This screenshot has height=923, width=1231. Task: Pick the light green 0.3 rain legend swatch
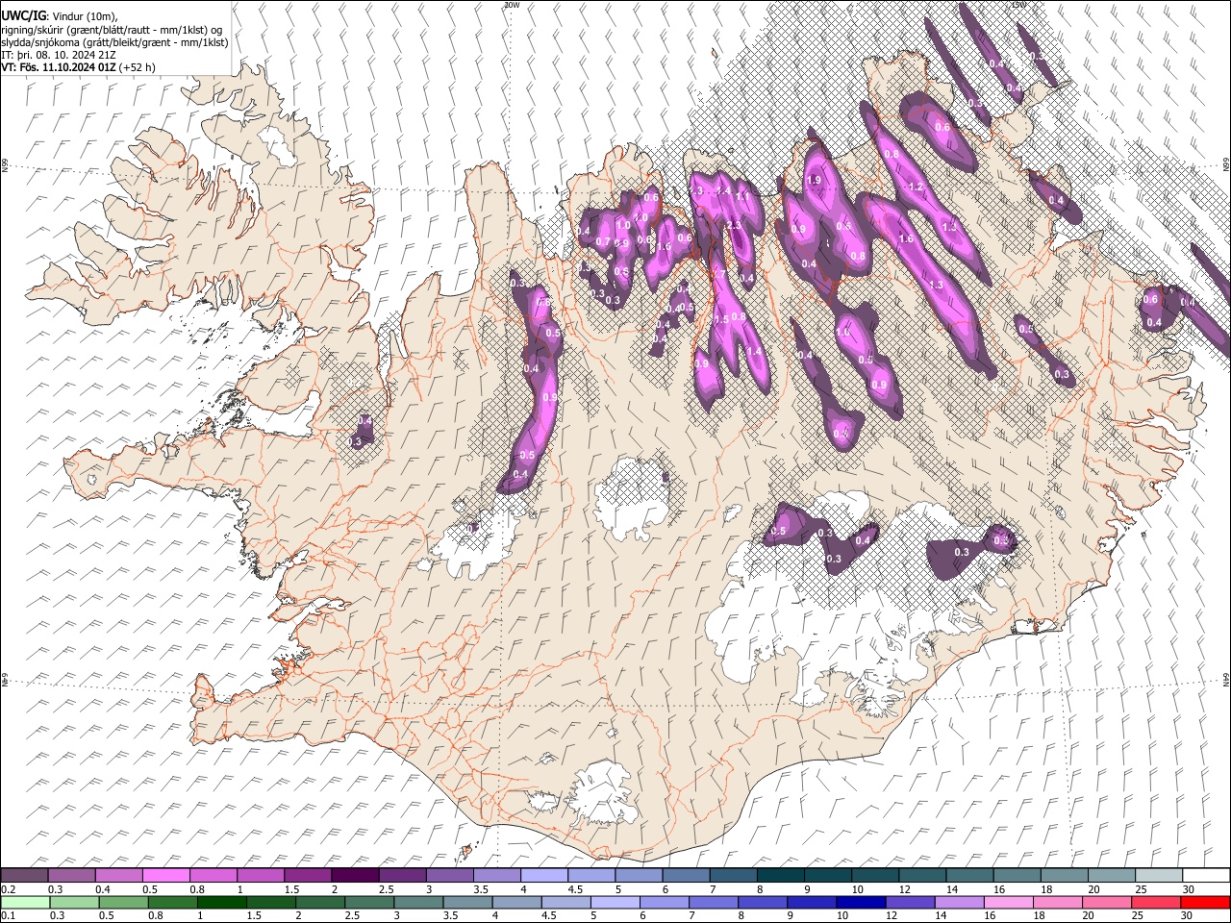[75, 902]
